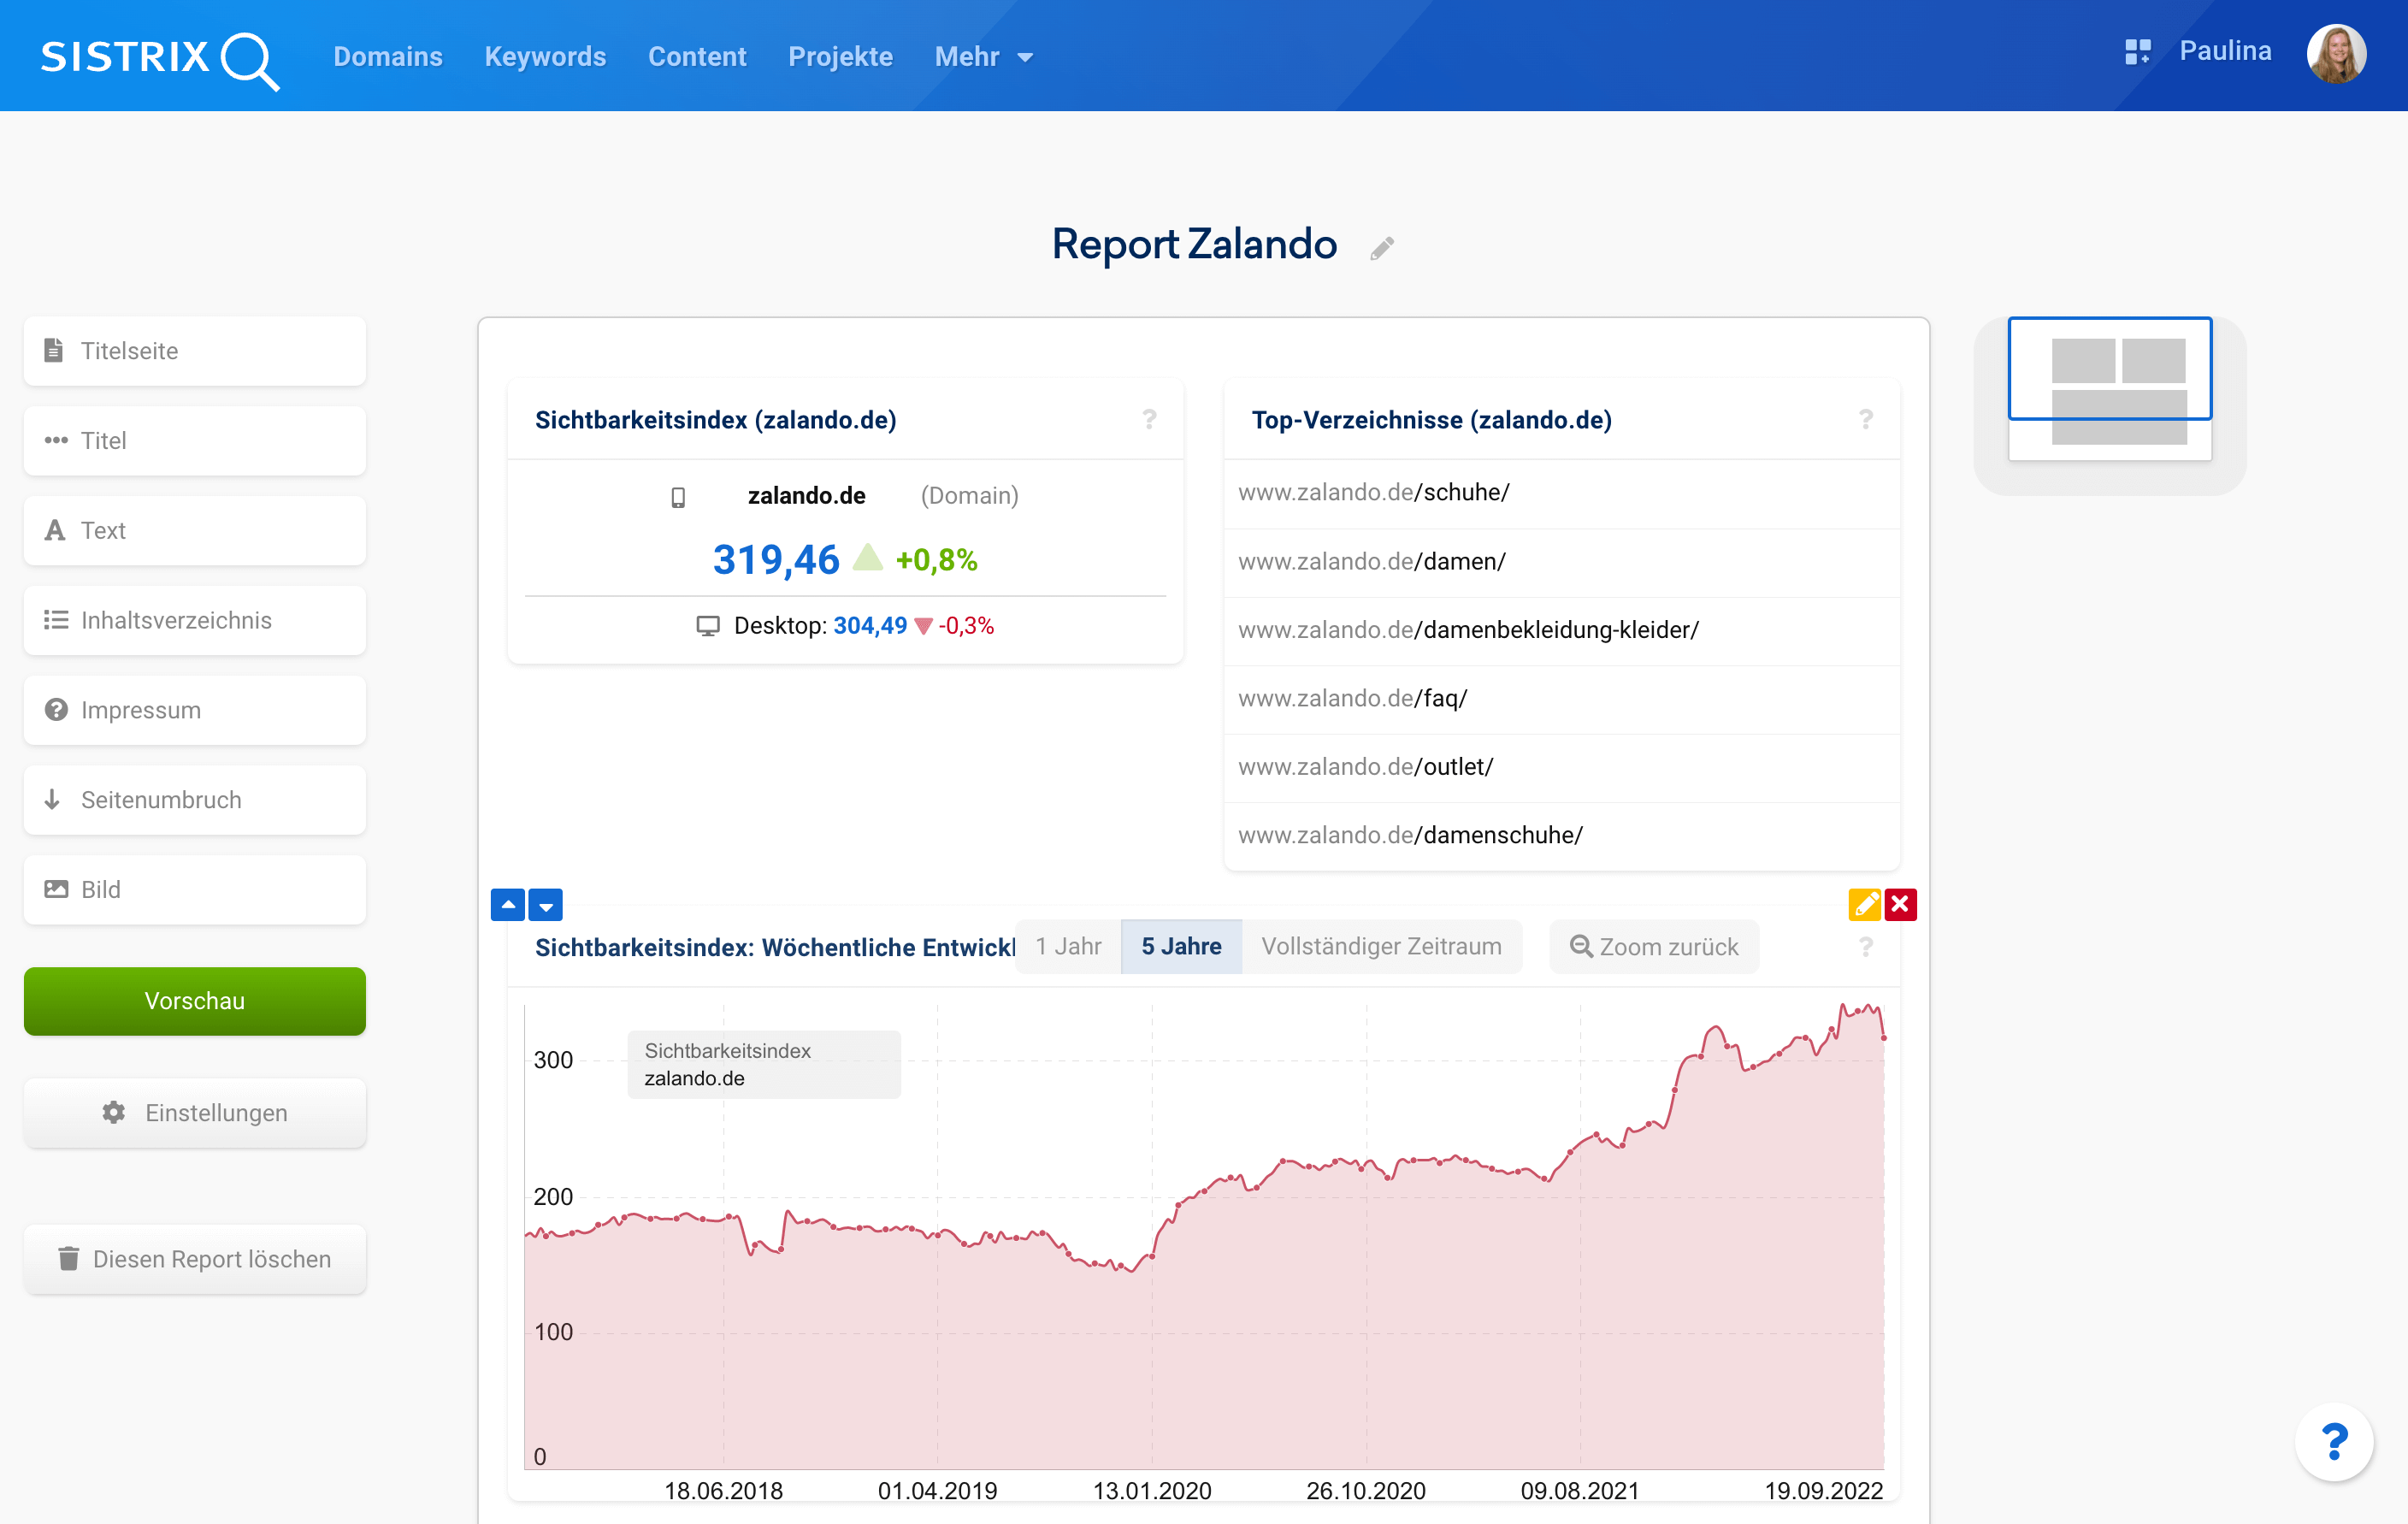Image resolution: width=2408 pixels, height=1524 pixels.
Task: Select the page layout thumbnail
Action: [2110, 390]
